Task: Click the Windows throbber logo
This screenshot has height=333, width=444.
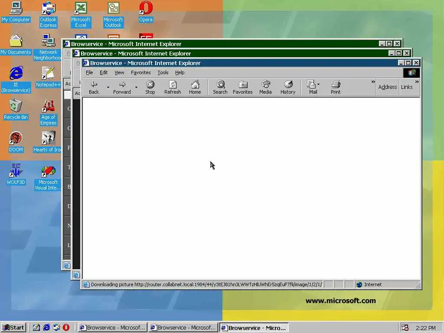Action: (x=411, y=73)
